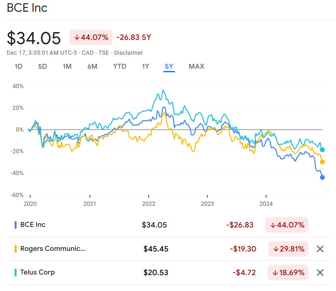Screen dimensions: 336x291
Task: Click the active 5Y range tab
Action: [169, 66]
